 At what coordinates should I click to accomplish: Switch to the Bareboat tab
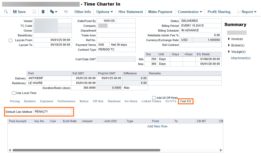(x=114, y=101)
